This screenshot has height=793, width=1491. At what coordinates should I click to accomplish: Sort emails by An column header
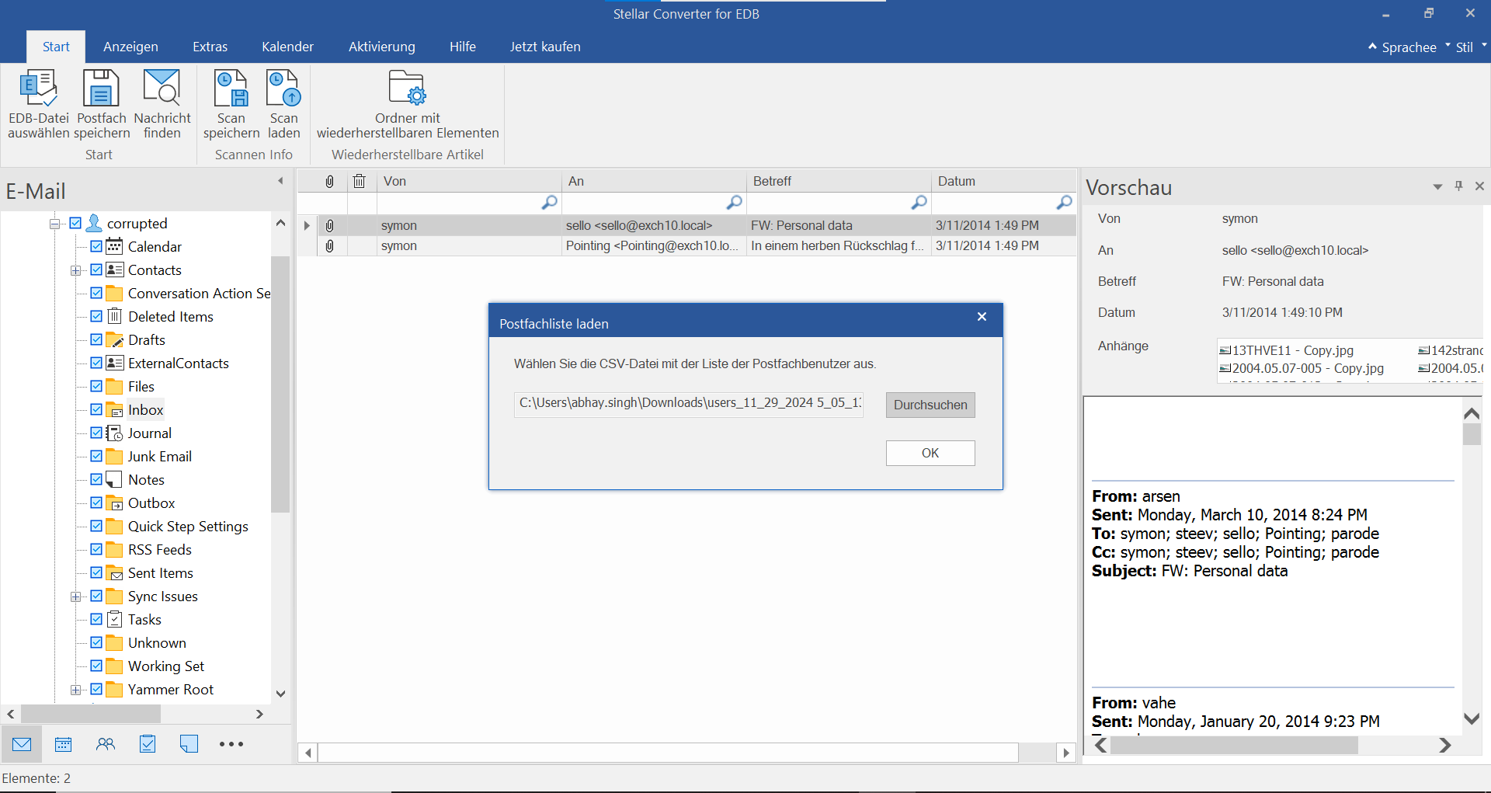pyautogui.click(x=654, y=181)
